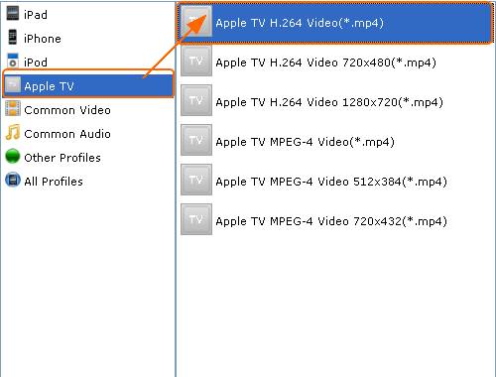Viewport: 496px width, 377px height.
Task: Click the Common Audio music note icon
Action: coord(13,132)
